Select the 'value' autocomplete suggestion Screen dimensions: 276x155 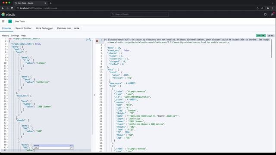(x=53, y=148)
